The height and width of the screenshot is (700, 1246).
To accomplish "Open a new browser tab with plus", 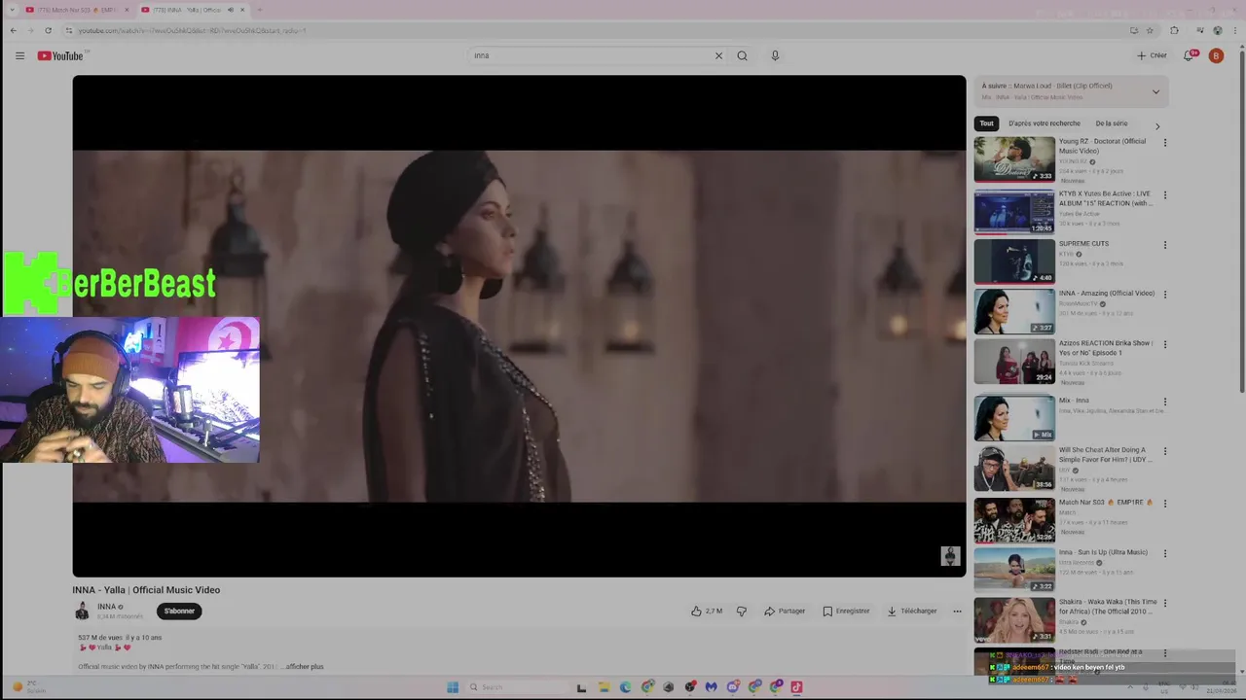I will [259, 10].
